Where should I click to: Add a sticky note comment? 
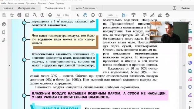[145, 15]
